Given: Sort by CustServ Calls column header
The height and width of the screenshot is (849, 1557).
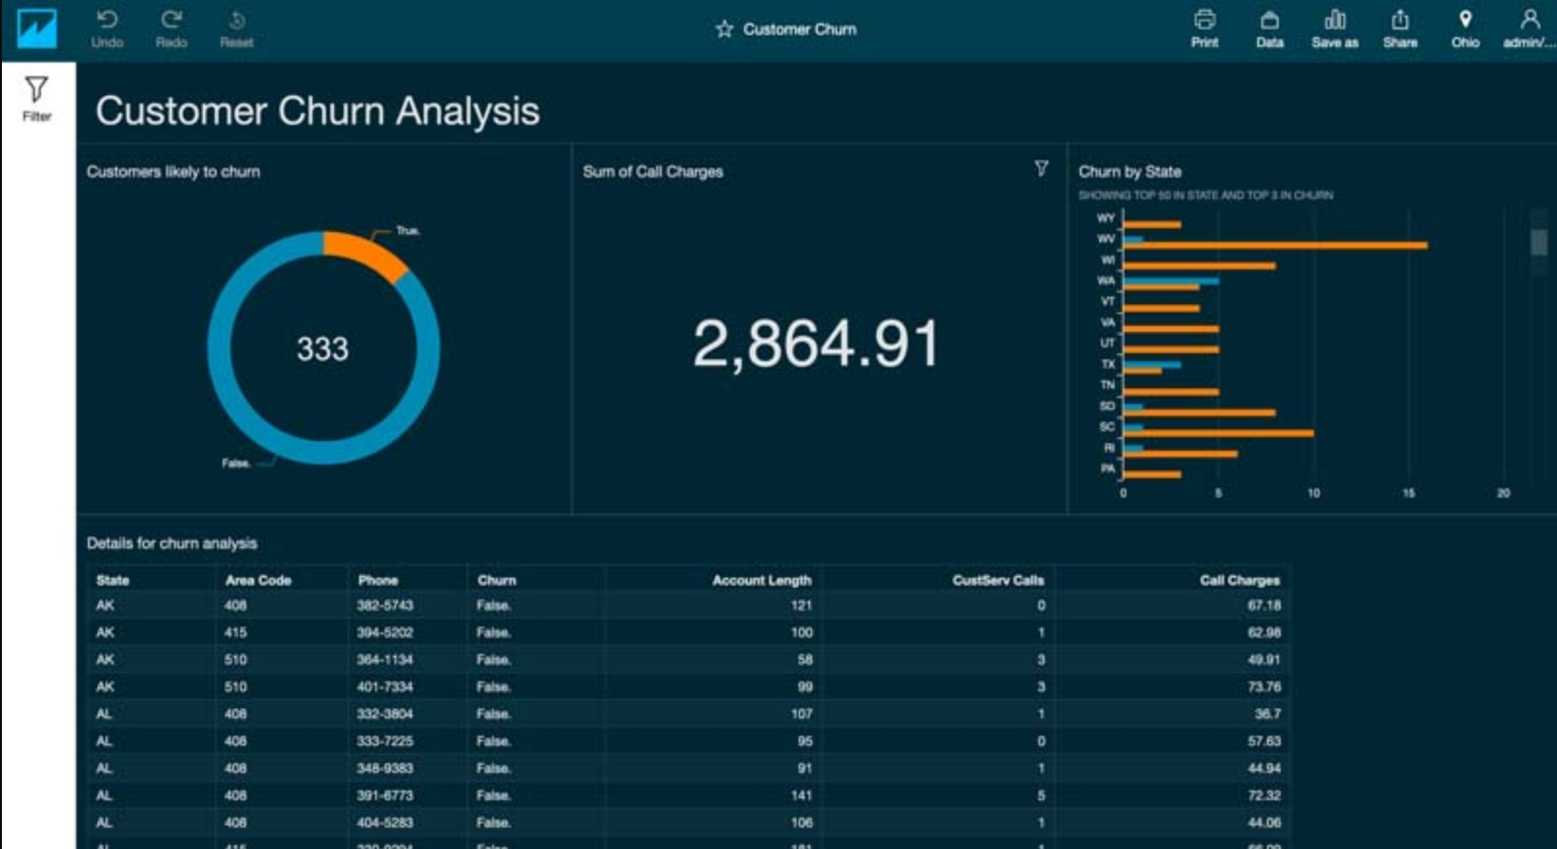Looking at the screenshot, I should tap(998, 580).
